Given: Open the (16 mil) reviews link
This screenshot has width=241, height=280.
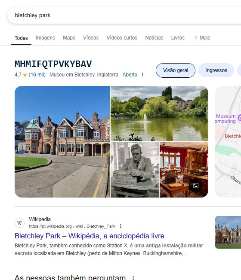Looking at the screenshot, I should tap(37, 75).
